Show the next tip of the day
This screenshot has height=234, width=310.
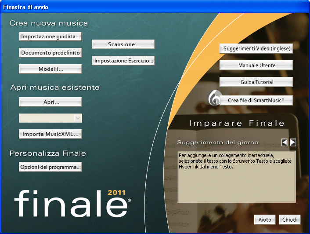pyautogui.click(x=293, y=142)
